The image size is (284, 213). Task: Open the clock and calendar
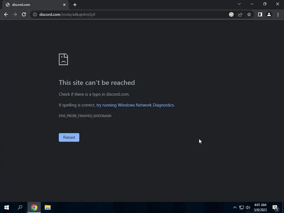coord(260,207)
